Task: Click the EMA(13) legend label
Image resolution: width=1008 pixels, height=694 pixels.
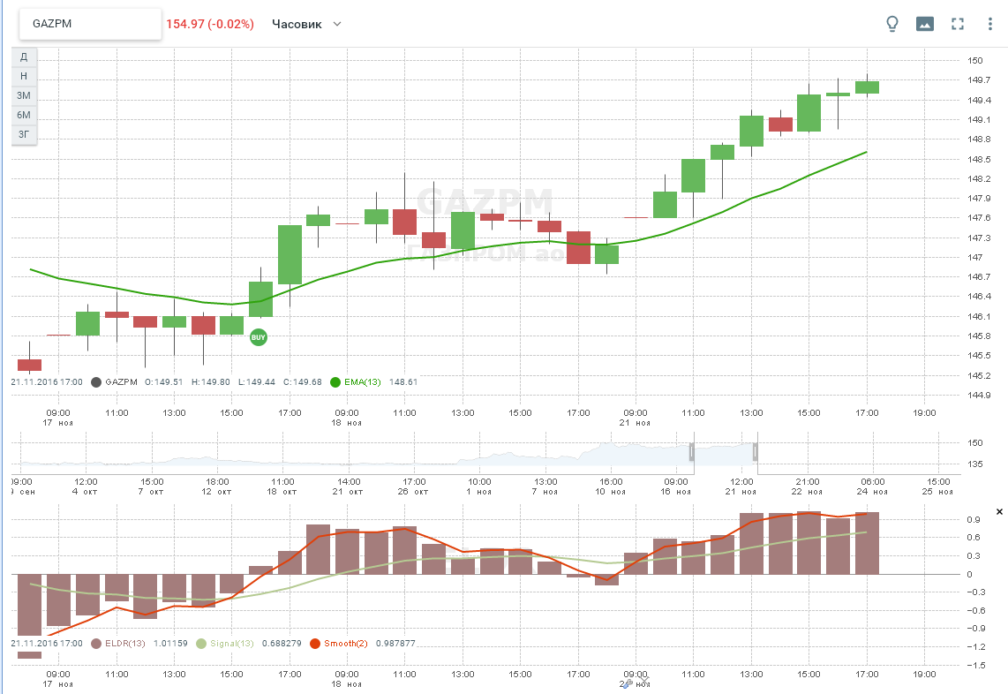Action: pos(363,382)
